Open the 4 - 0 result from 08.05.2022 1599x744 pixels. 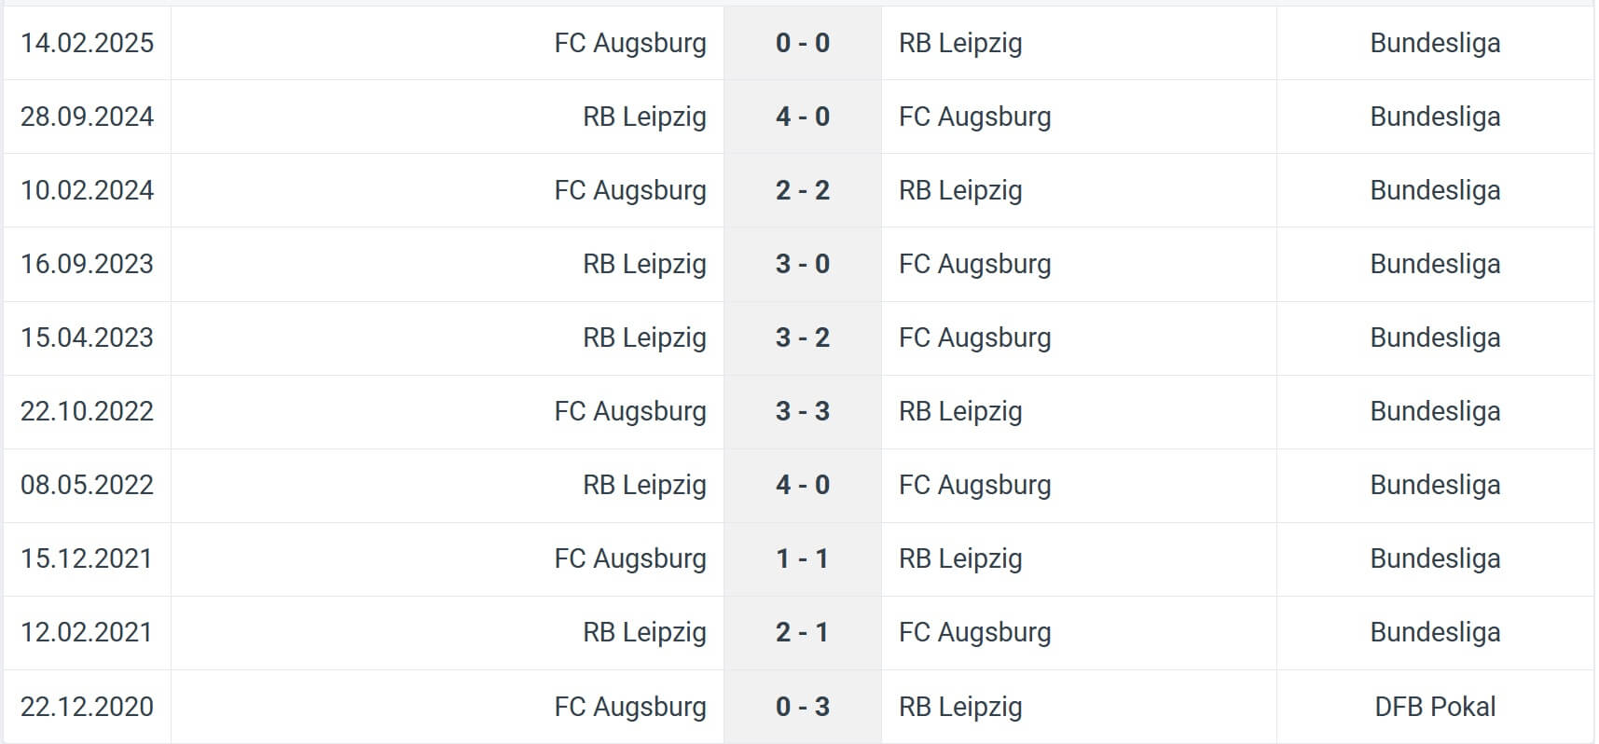[x=802, y=485]
